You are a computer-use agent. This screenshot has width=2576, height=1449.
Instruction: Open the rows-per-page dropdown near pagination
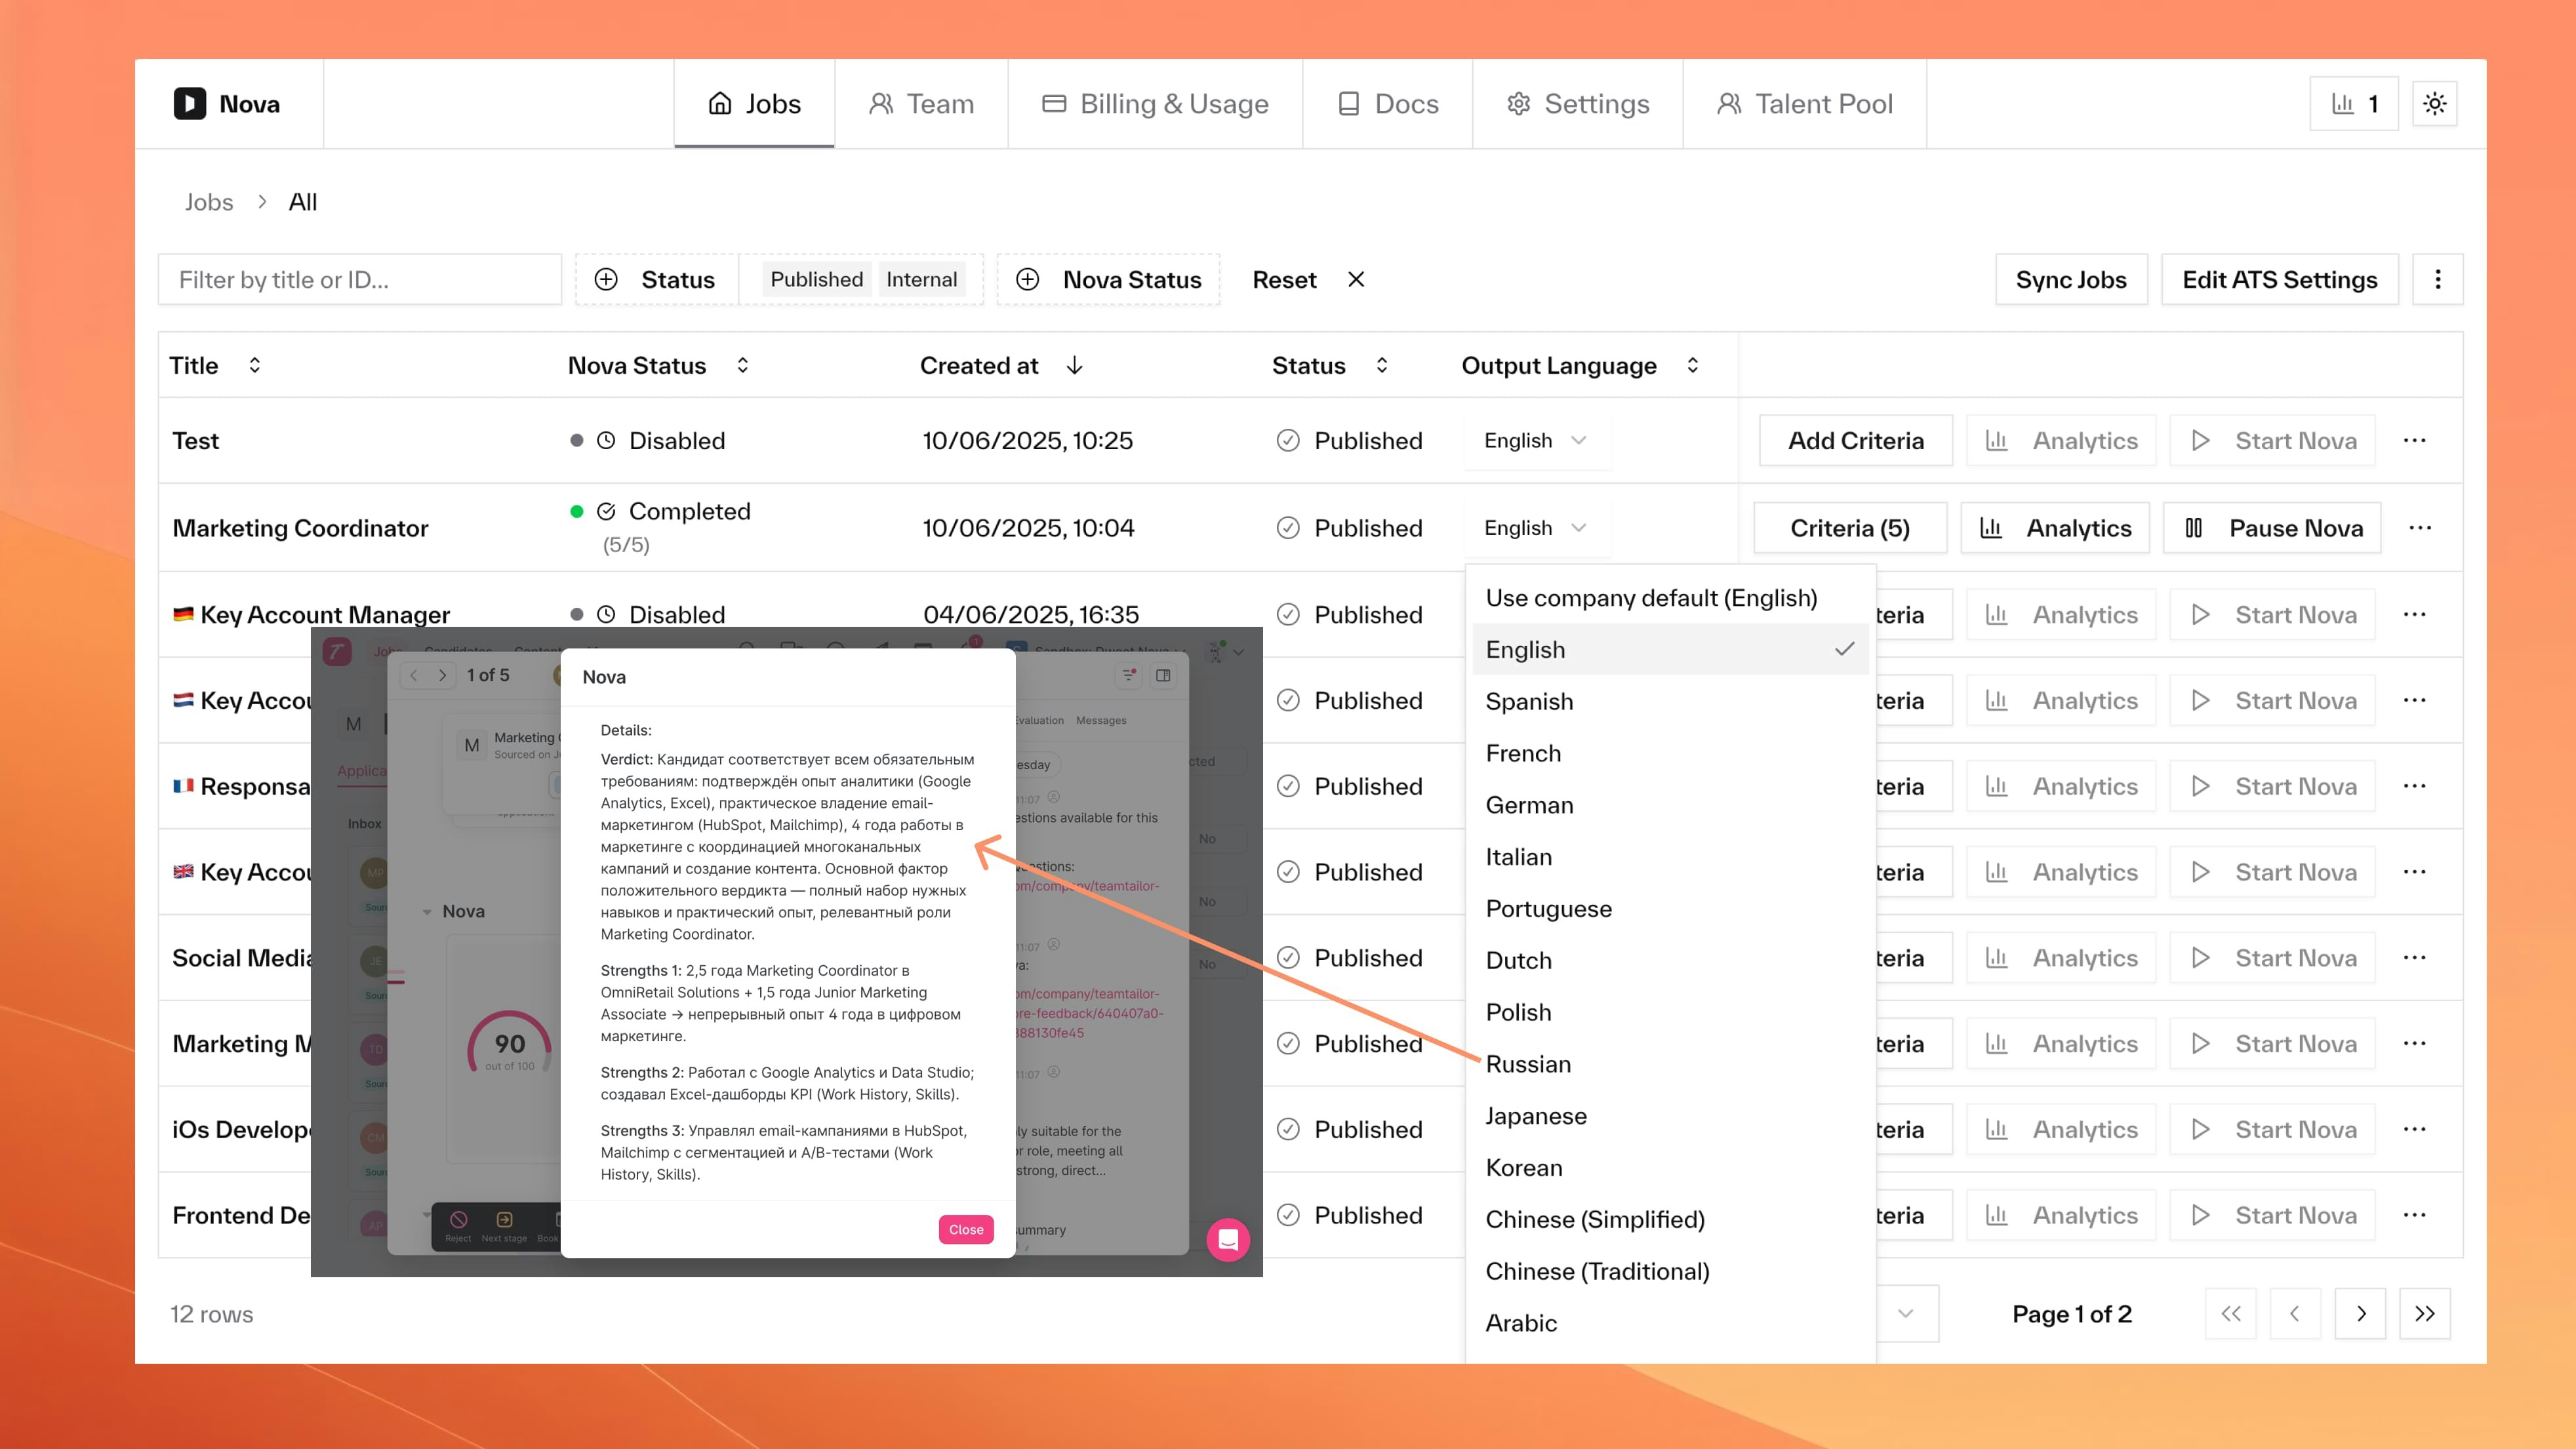click(x=1906, y=1313)
